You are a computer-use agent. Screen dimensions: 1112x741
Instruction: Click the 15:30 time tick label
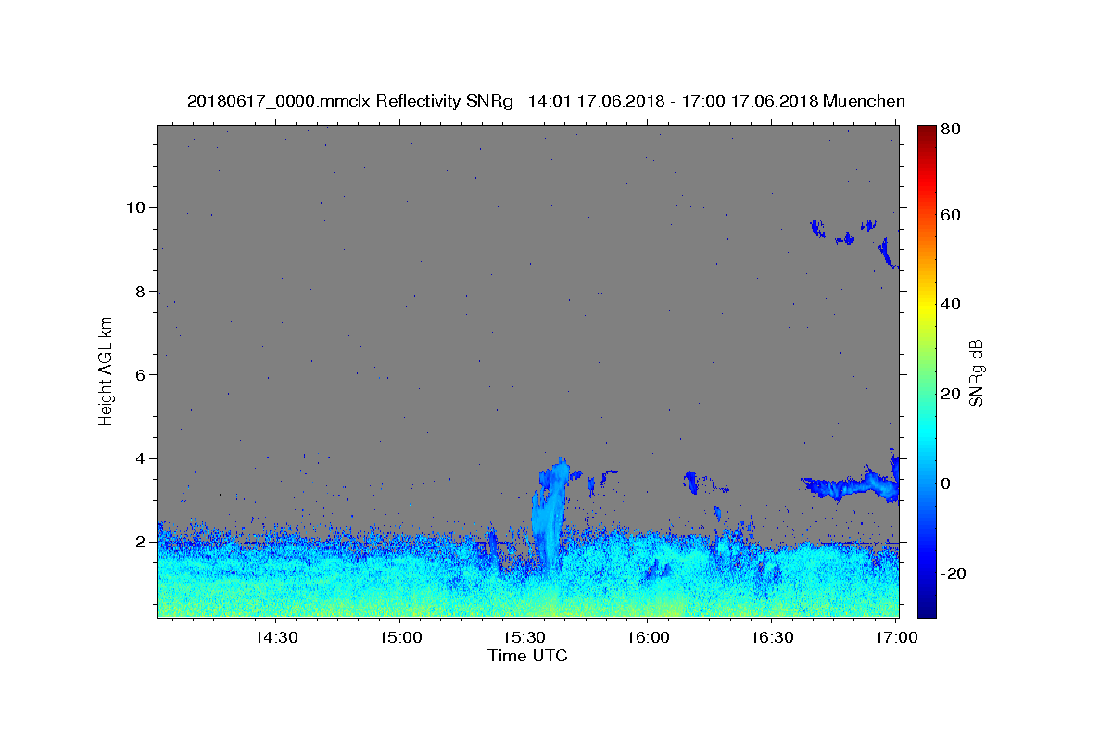click(524, 637)
